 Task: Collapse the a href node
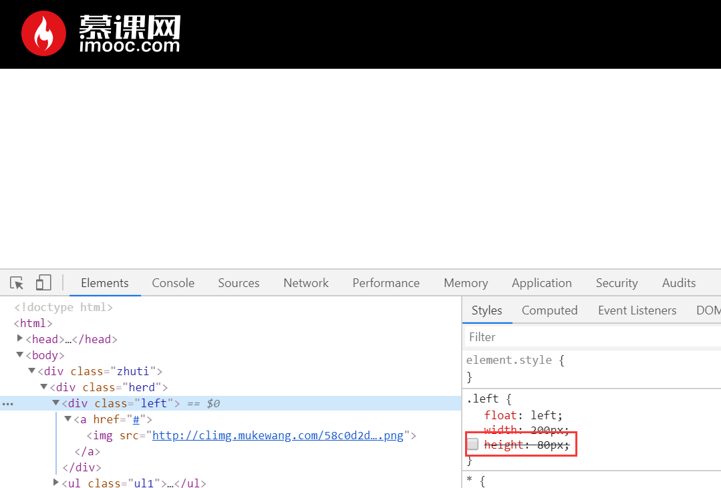click(67, 419)
